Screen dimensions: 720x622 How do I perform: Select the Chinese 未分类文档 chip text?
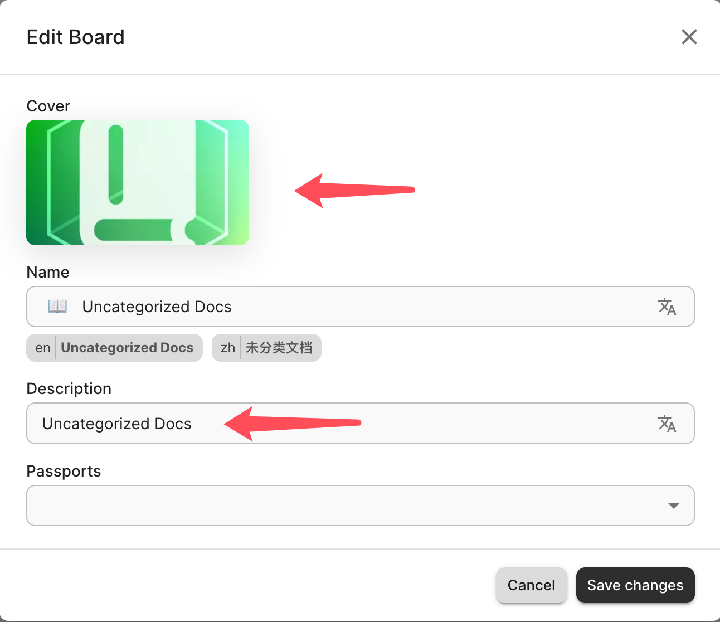click(x=279, y=348)
